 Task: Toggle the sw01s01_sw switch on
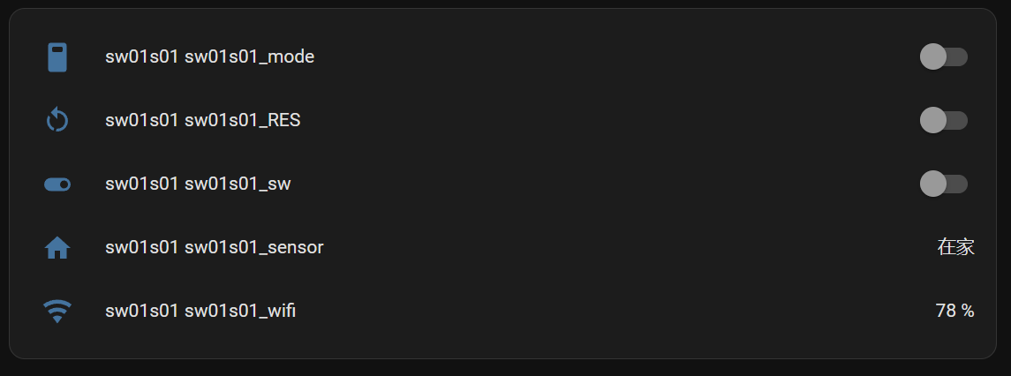(943, 184)
